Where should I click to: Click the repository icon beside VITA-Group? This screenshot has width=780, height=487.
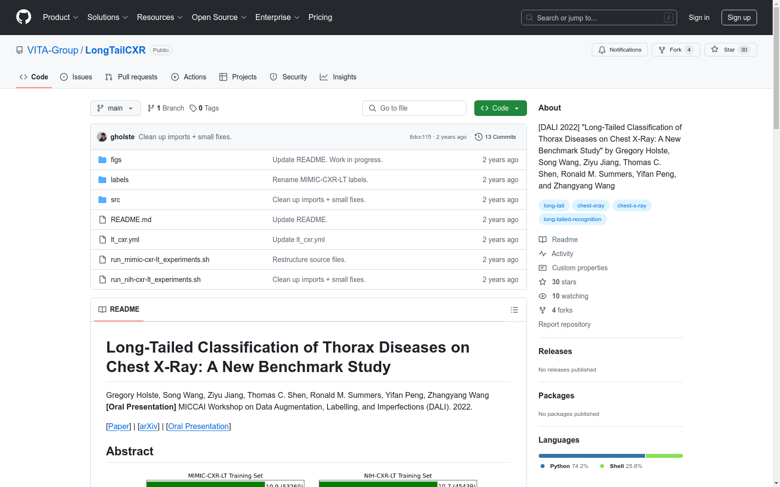19,50
